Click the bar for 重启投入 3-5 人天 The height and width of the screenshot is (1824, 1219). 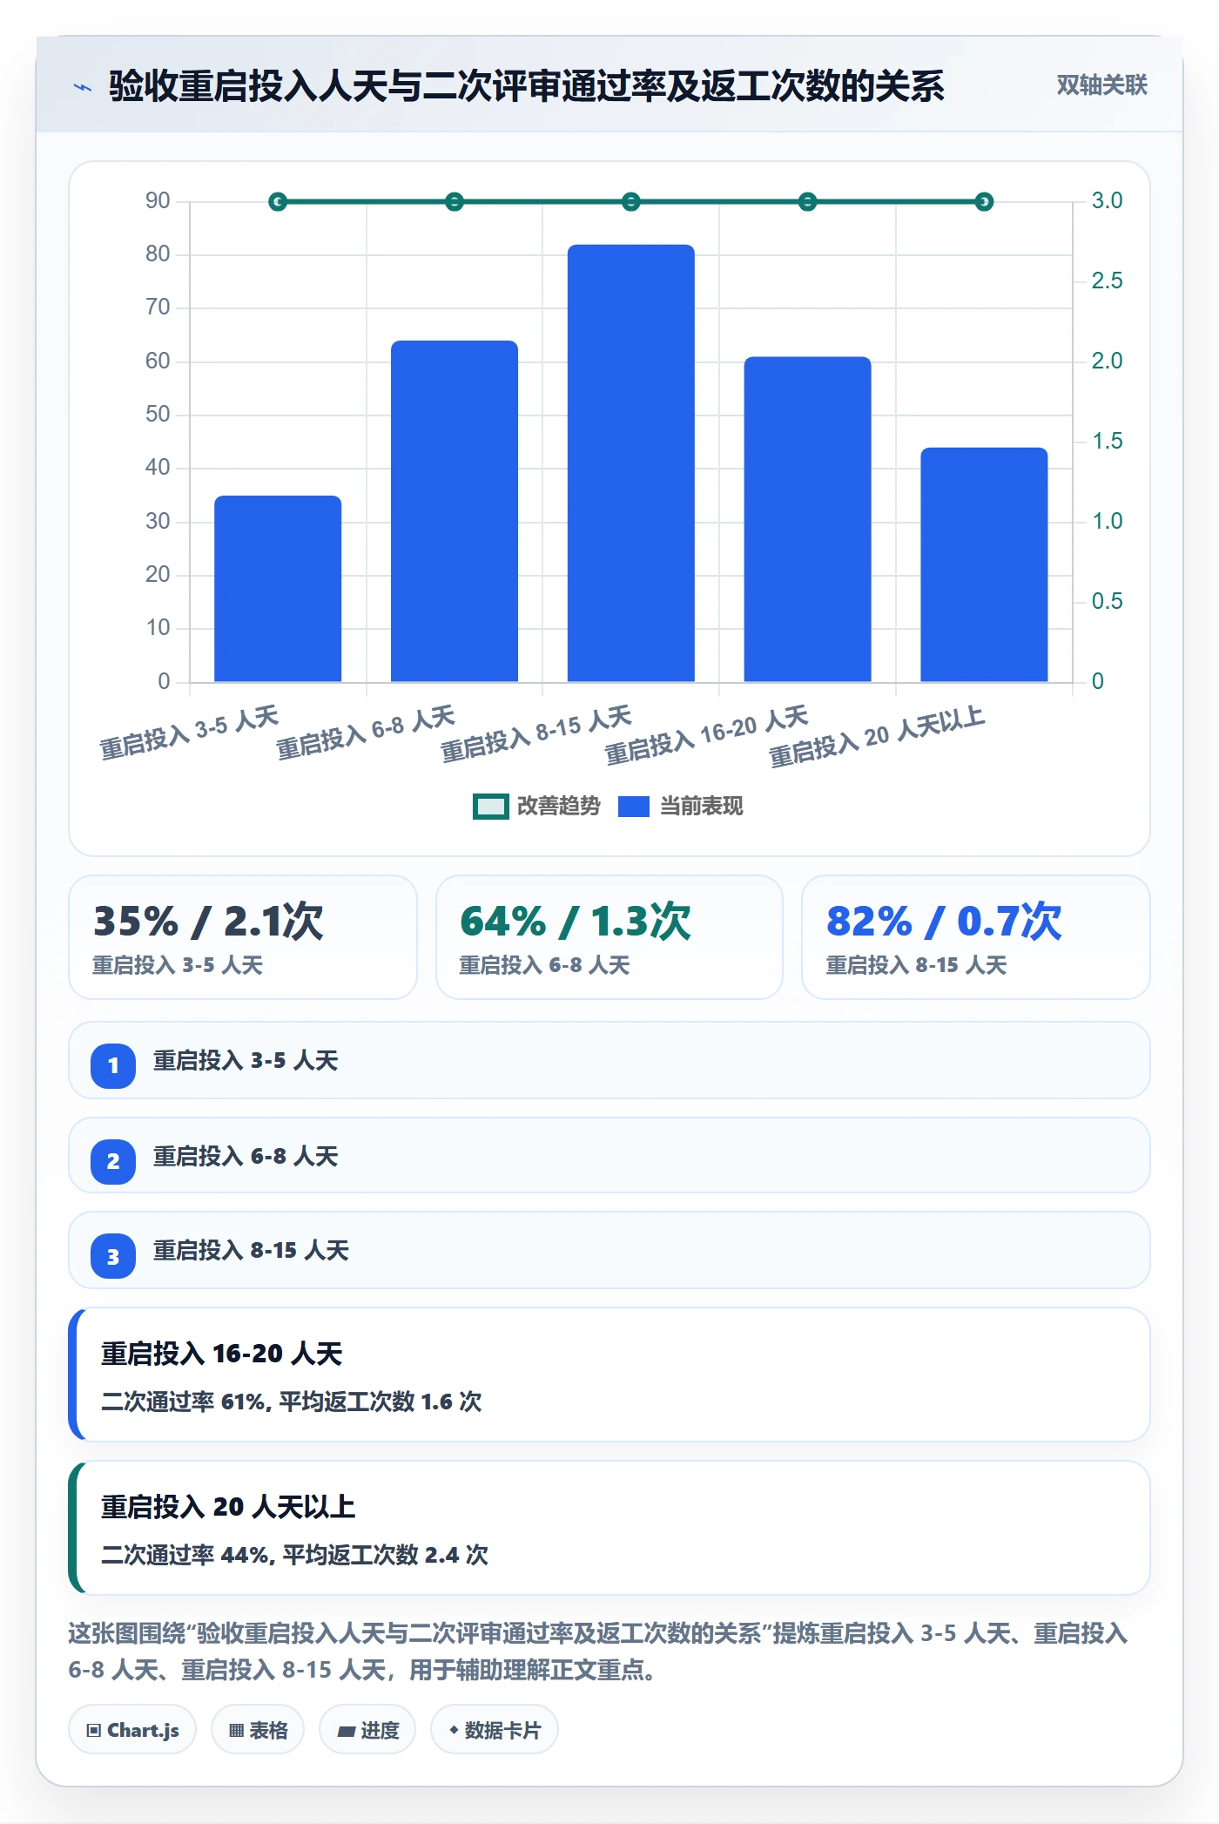pyautogui.click(x=278, y=589)
